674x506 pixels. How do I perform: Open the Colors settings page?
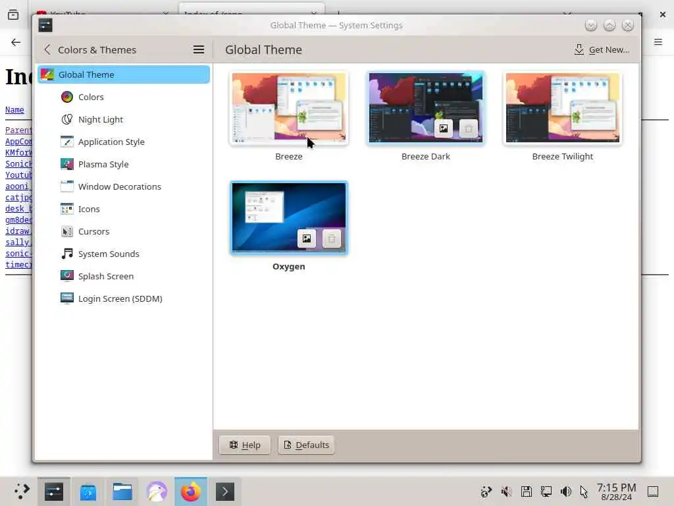click(124, 97)
